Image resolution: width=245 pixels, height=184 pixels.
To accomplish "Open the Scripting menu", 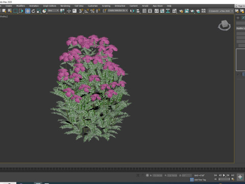I will tap(106, 6).
